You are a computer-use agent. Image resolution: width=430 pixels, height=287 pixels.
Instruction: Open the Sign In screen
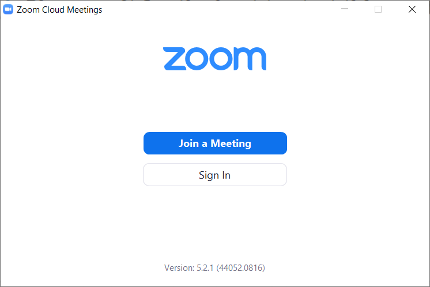pyautogui.click(x=214, y=175)
